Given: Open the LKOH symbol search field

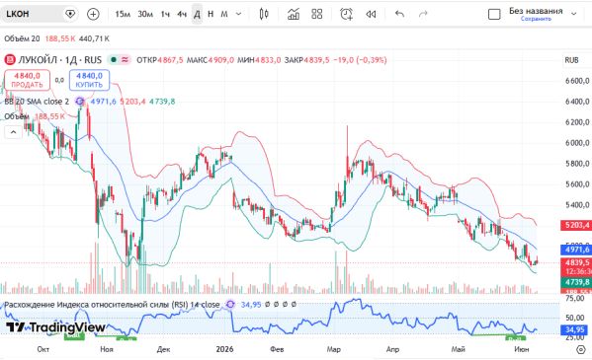Looking at the screenshot, I should [32, 14].
